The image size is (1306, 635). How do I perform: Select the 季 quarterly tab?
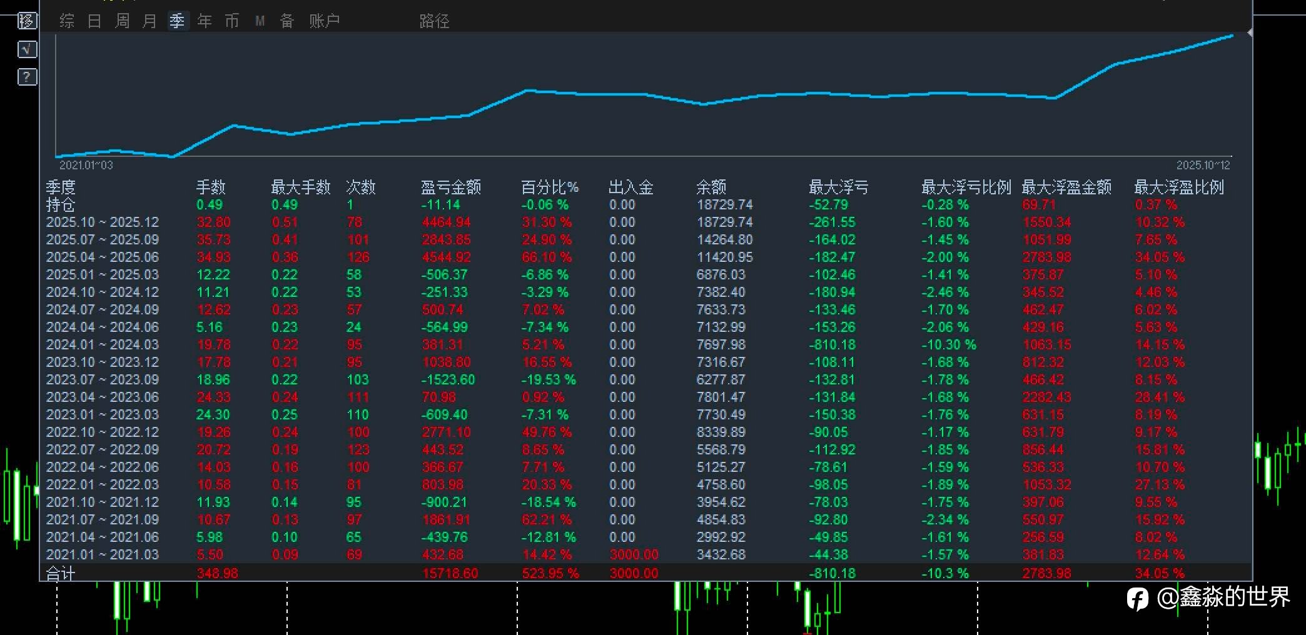[177, 21]
